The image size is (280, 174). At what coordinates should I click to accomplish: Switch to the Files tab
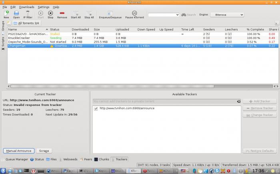tap(52, 159)
